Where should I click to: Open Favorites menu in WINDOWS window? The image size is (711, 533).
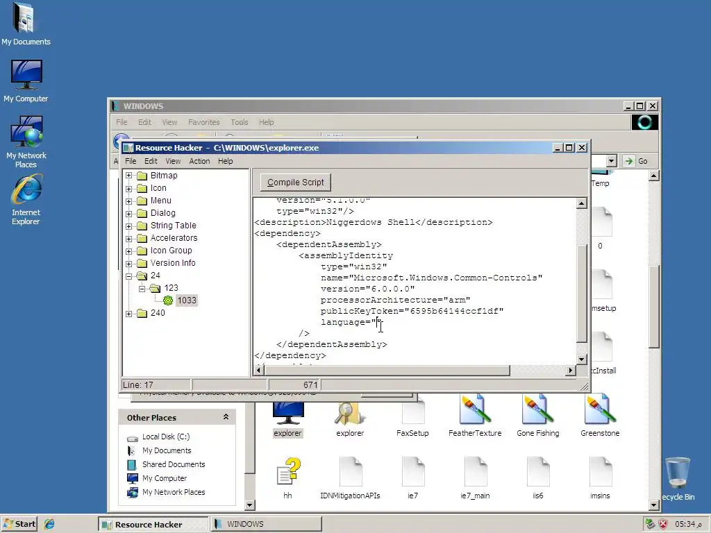pyautogui.click(x=203, y=122)
